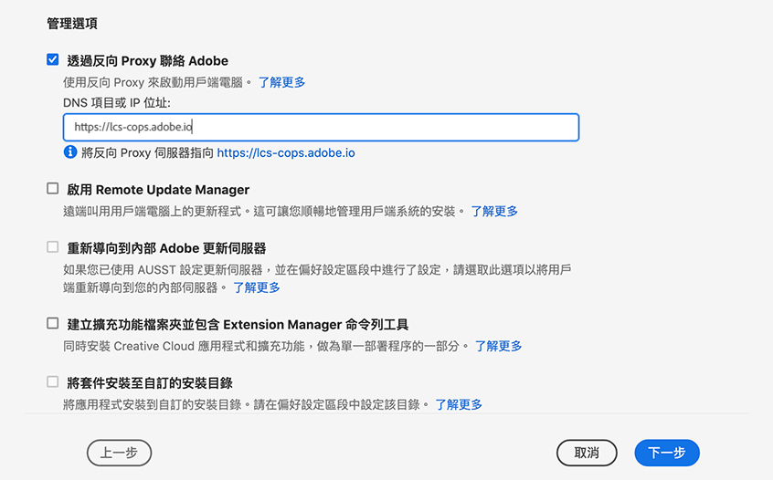Uncheck 透過反向 Proxy 聯絡 Adobe checkbox
The height and width of the screenshot is (480, 773).
click(52, 60)
